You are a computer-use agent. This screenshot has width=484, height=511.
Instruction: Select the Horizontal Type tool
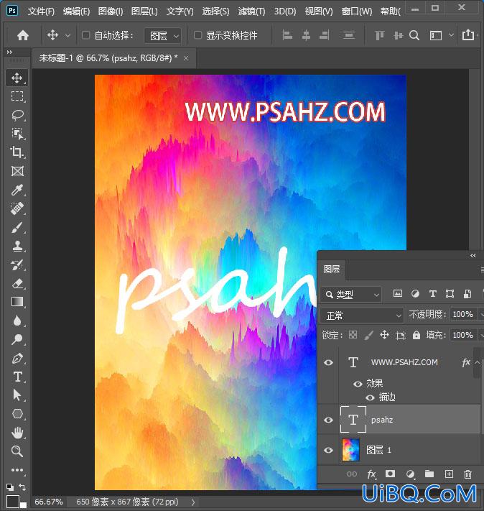point(17,377)
